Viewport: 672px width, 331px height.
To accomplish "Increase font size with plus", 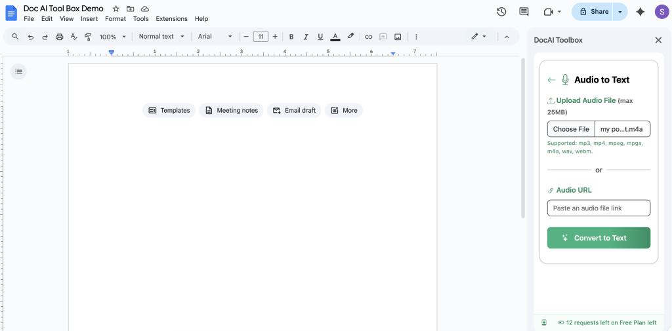I will (x=275, y=37).
